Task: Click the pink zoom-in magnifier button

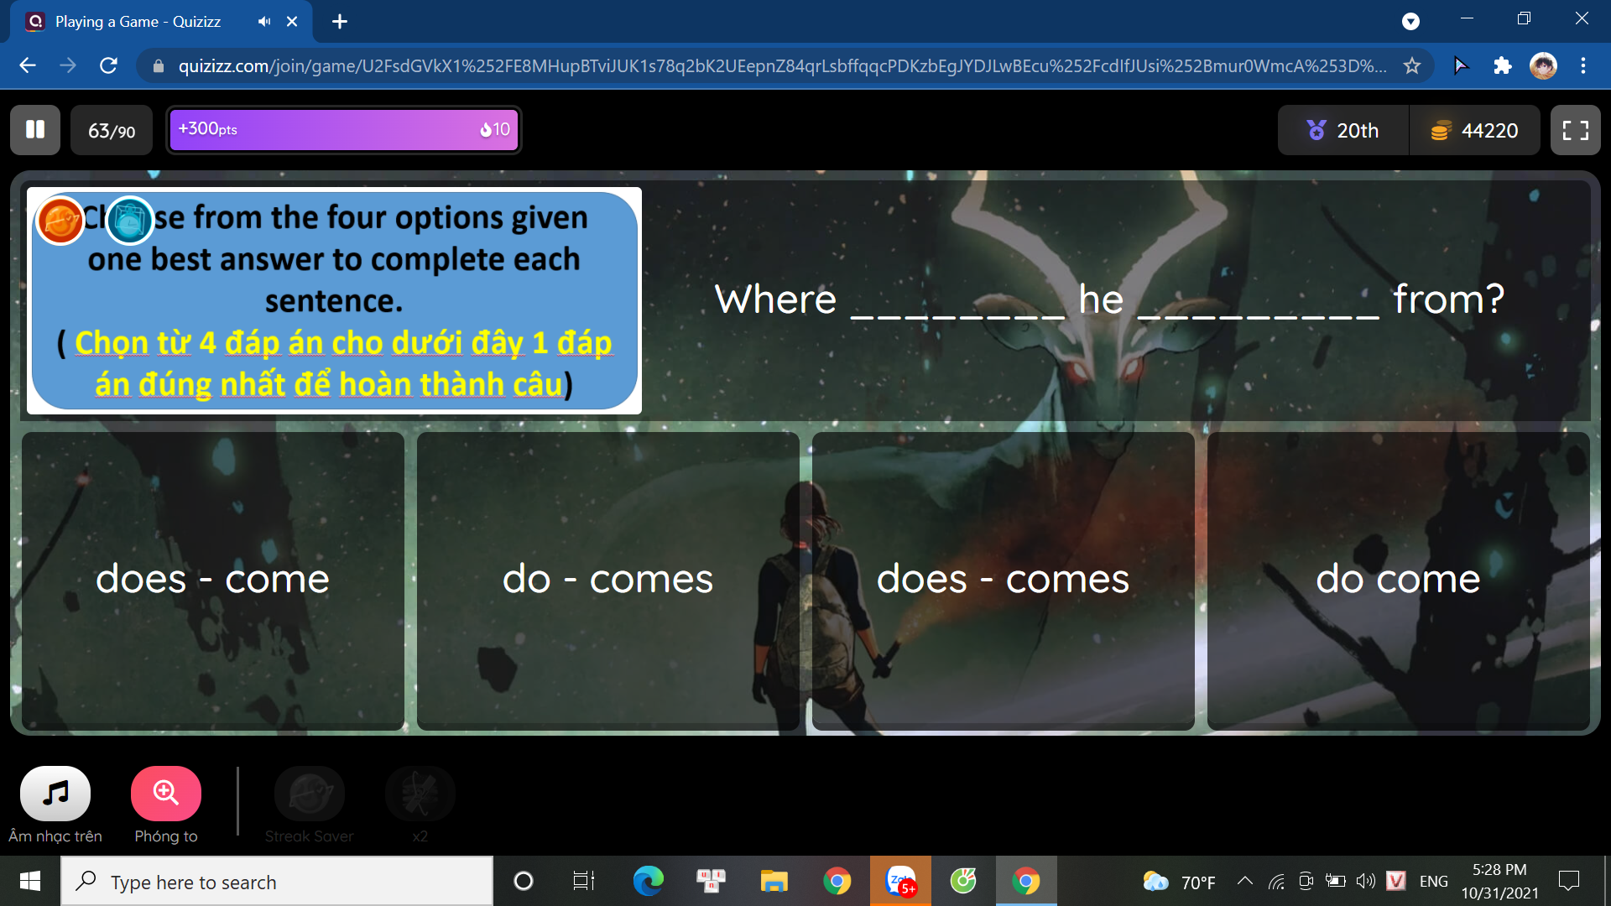Action: [x=166, y=793]
